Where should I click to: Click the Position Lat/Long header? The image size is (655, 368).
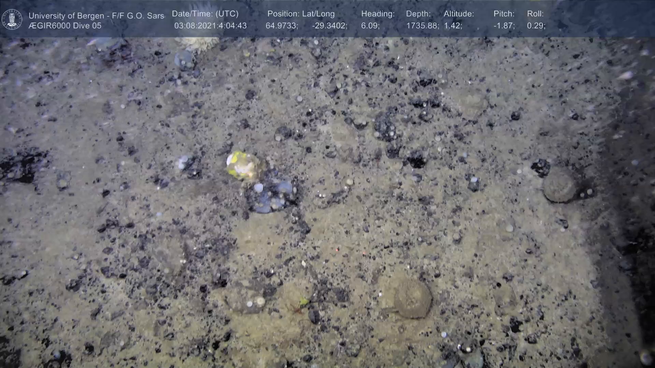[x=301, y=14]
